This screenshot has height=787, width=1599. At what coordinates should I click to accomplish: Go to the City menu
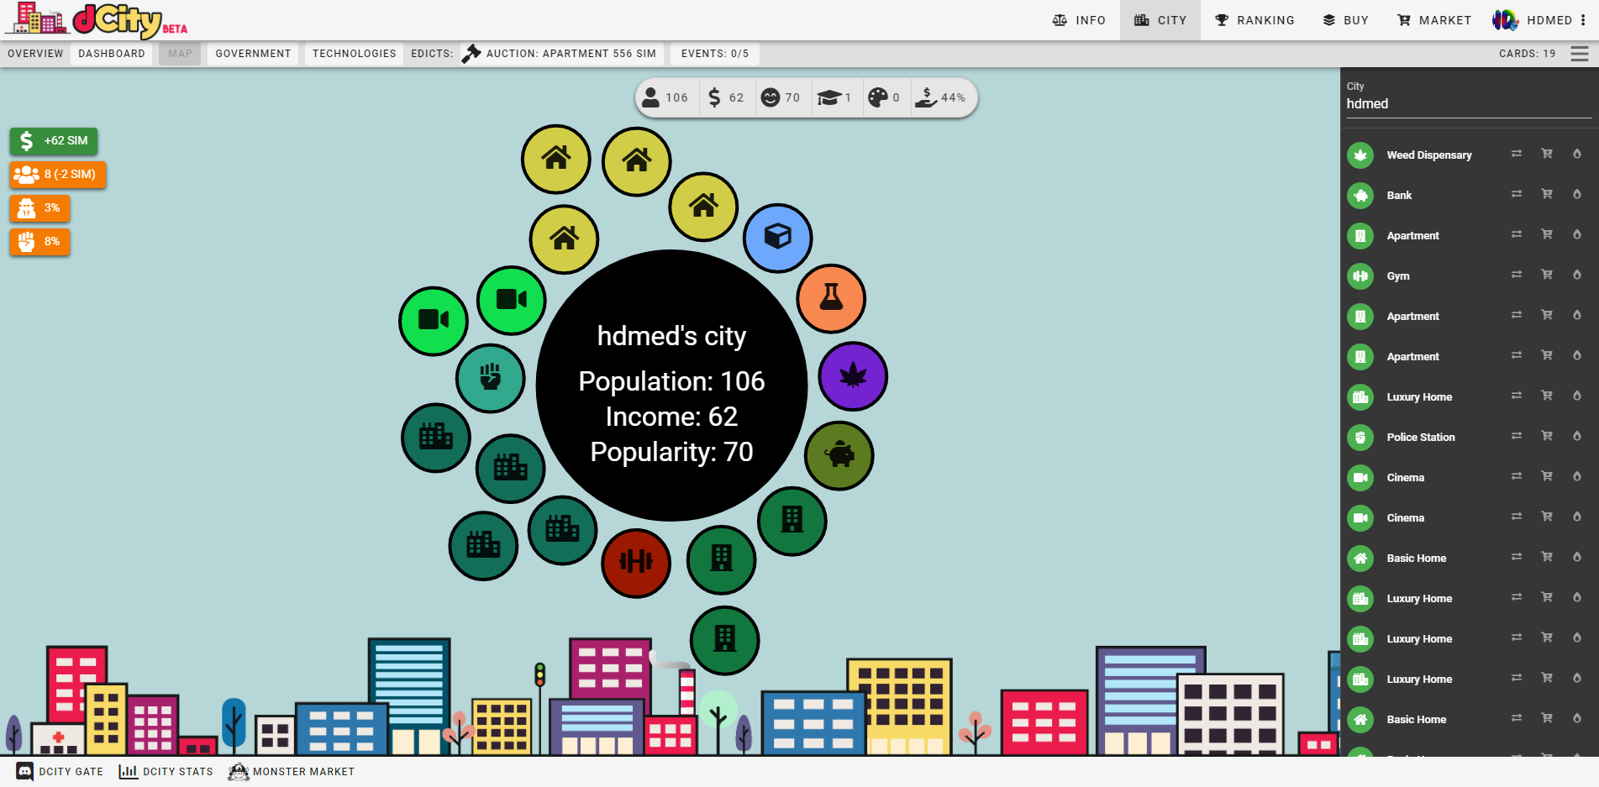tap(1160, 20)
